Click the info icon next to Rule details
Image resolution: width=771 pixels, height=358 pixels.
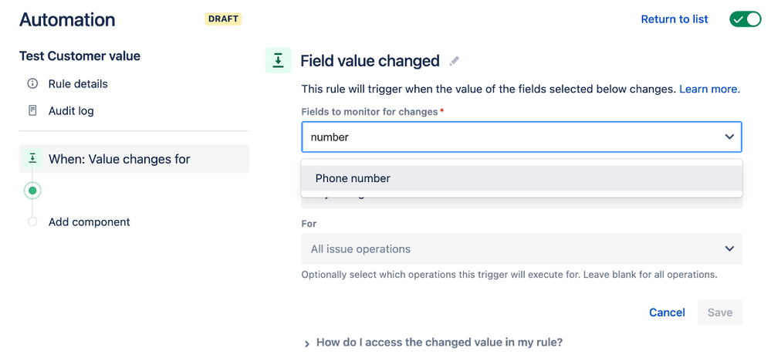32,83
